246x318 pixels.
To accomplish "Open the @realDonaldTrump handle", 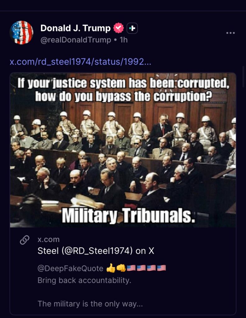I will pyautogui.click(x=76, y=40).
